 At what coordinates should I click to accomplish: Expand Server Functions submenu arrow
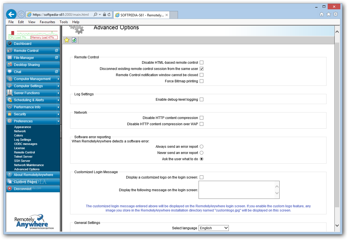(58, 93)
